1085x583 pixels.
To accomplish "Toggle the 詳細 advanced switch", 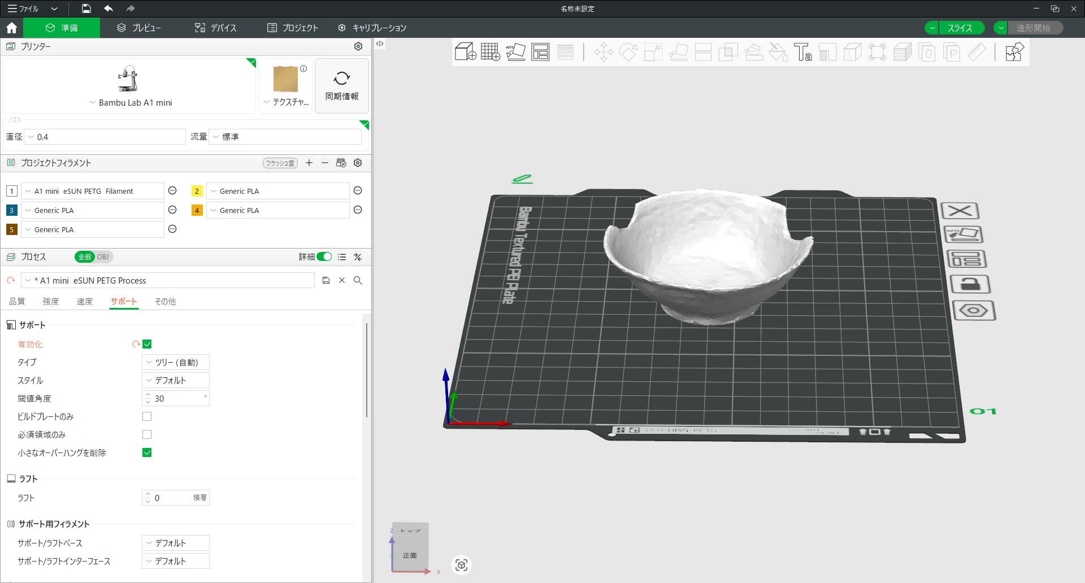I will [x=324, y=256].
